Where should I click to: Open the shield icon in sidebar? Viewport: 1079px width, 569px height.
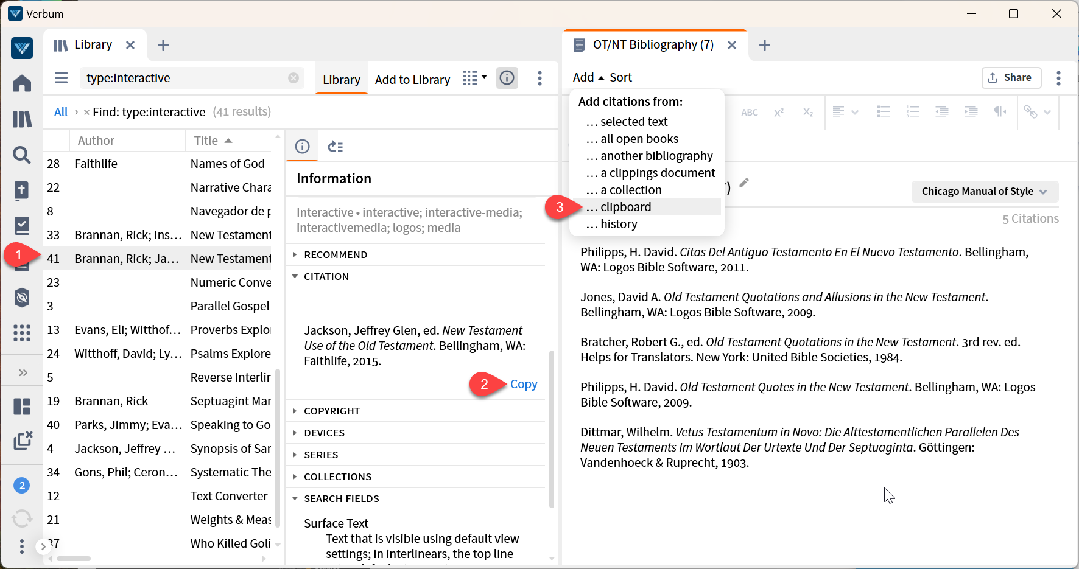pos(22,298)
